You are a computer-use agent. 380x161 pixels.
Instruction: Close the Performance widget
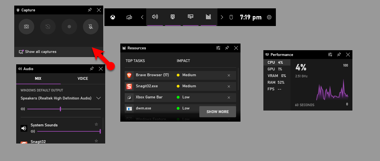coord(348,55)
